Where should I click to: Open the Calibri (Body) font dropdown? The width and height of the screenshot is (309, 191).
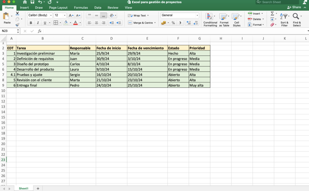[40, 15]
